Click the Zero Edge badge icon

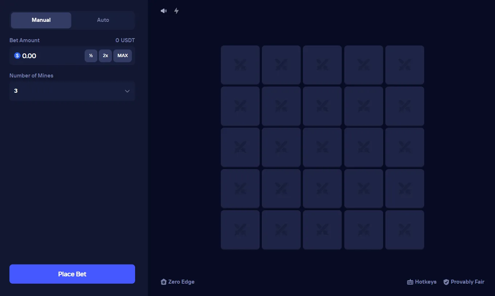point(163,282)
